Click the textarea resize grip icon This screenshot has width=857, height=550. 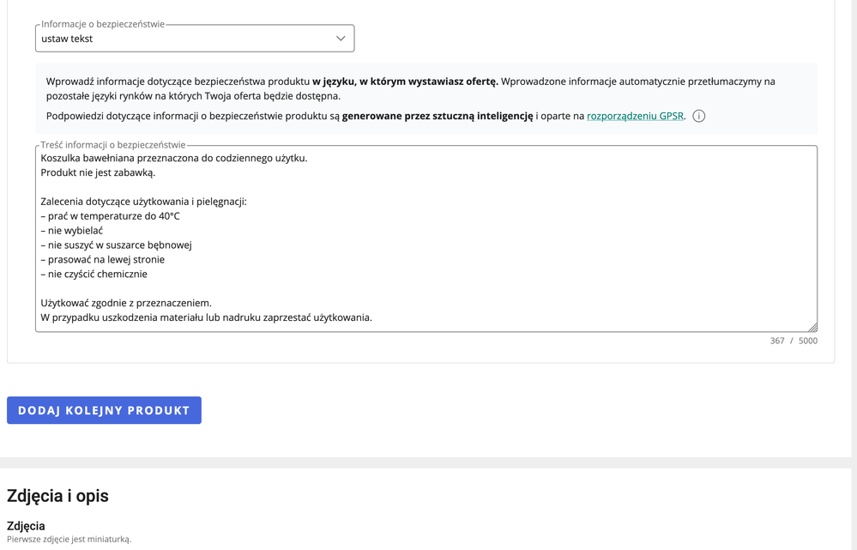coord(812,325)
